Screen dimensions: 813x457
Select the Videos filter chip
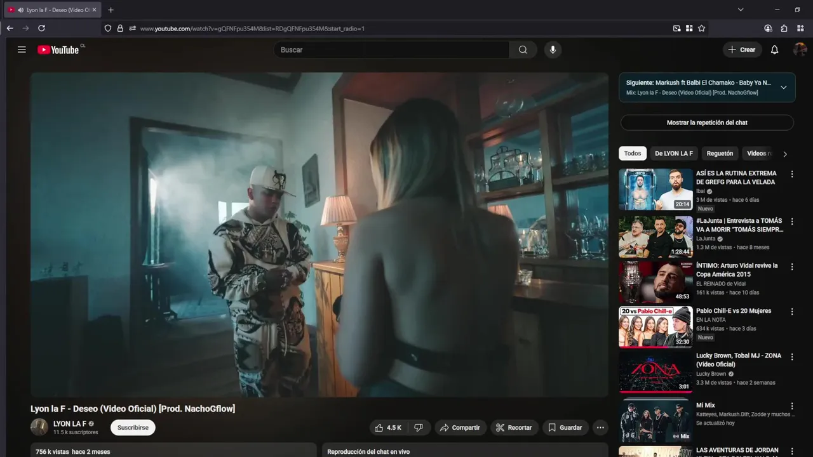coord(758,154)
